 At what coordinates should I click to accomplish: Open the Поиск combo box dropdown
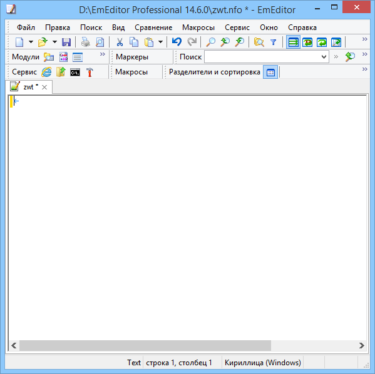coord(324,57)
